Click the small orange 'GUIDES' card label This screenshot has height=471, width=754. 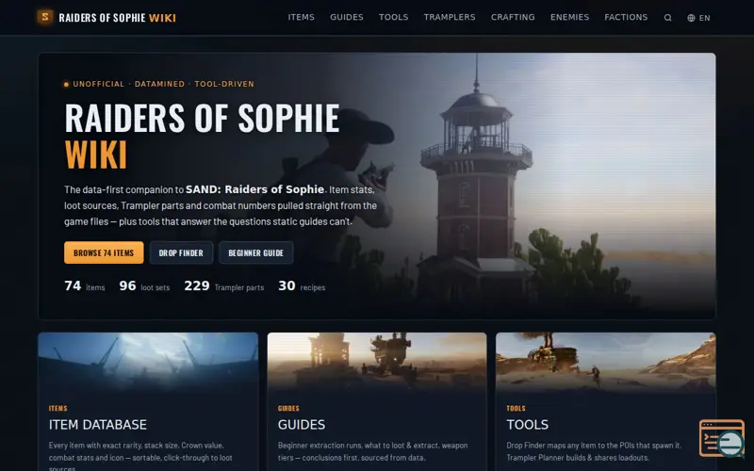pos(288,409)
